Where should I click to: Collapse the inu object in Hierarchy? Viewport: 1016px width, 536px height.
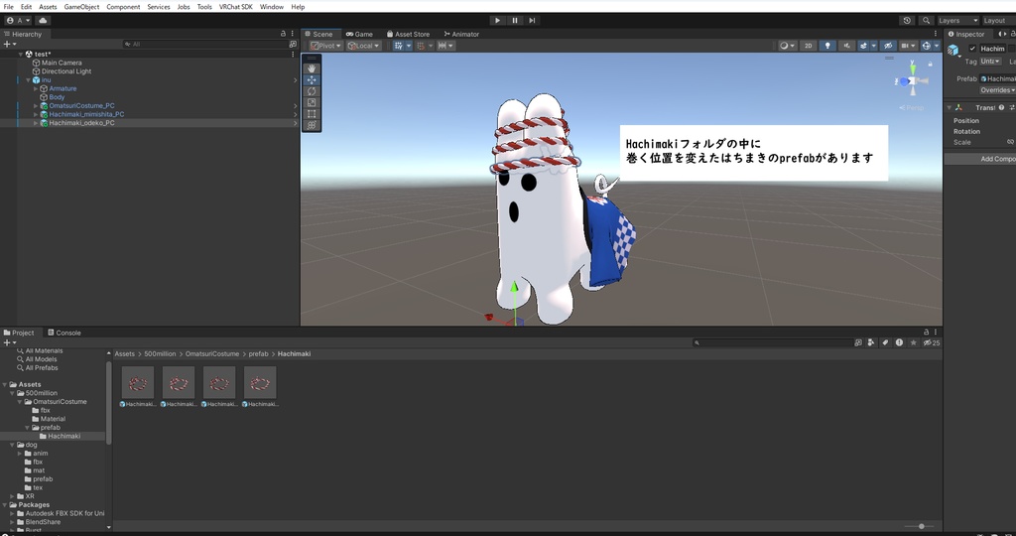[28, 79]
